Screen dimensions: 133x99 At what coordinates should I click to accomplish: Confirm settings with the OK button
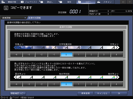point(119,93)
